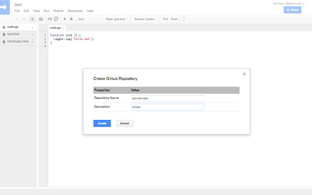Expand the Repo: gas-test dropdown
The width and height of the screenshot is (312, 195).
point(117,19)
